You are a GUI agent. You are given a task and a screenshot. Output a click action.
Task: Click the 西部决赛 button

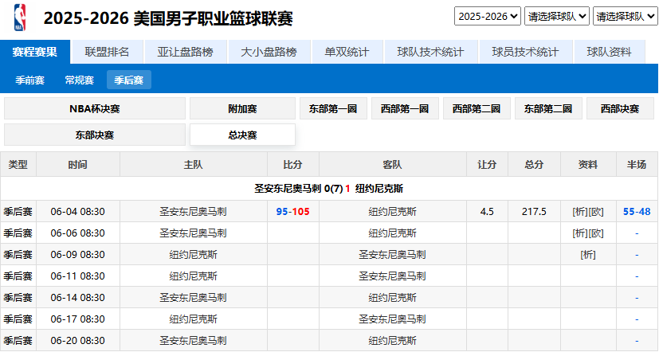(x=620, y=109)
